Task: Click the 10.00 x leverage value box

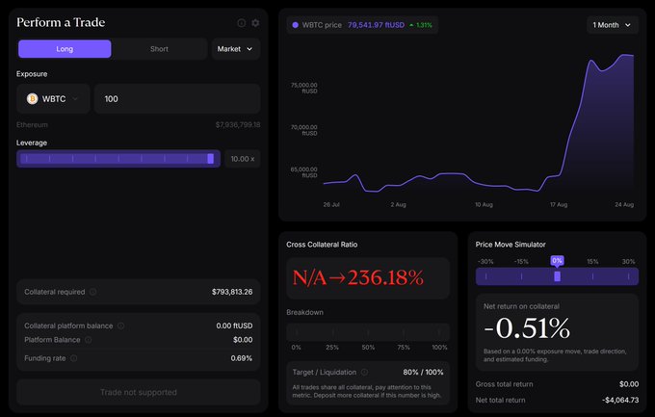Action: pyautogui.click(x=243, y=159)
